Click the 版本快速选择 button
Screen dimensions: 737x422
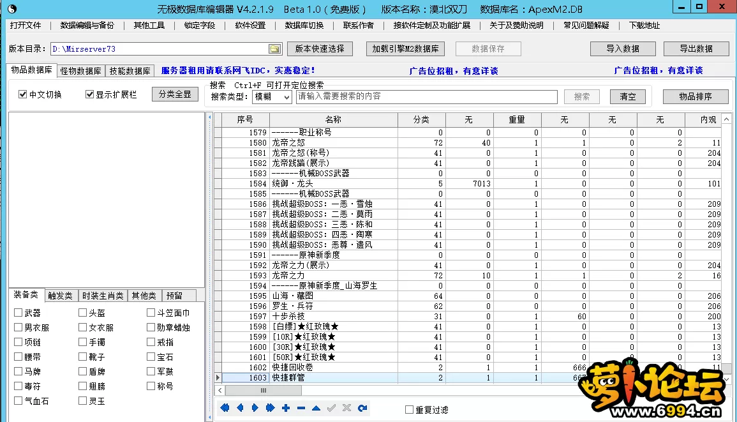pyautogui.click(x=320, y=49)
